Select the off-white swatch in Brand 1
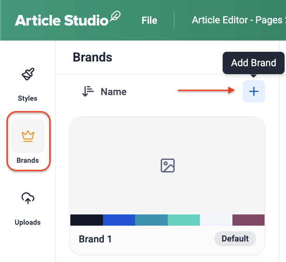286x262 pixels. pos(216,220)
